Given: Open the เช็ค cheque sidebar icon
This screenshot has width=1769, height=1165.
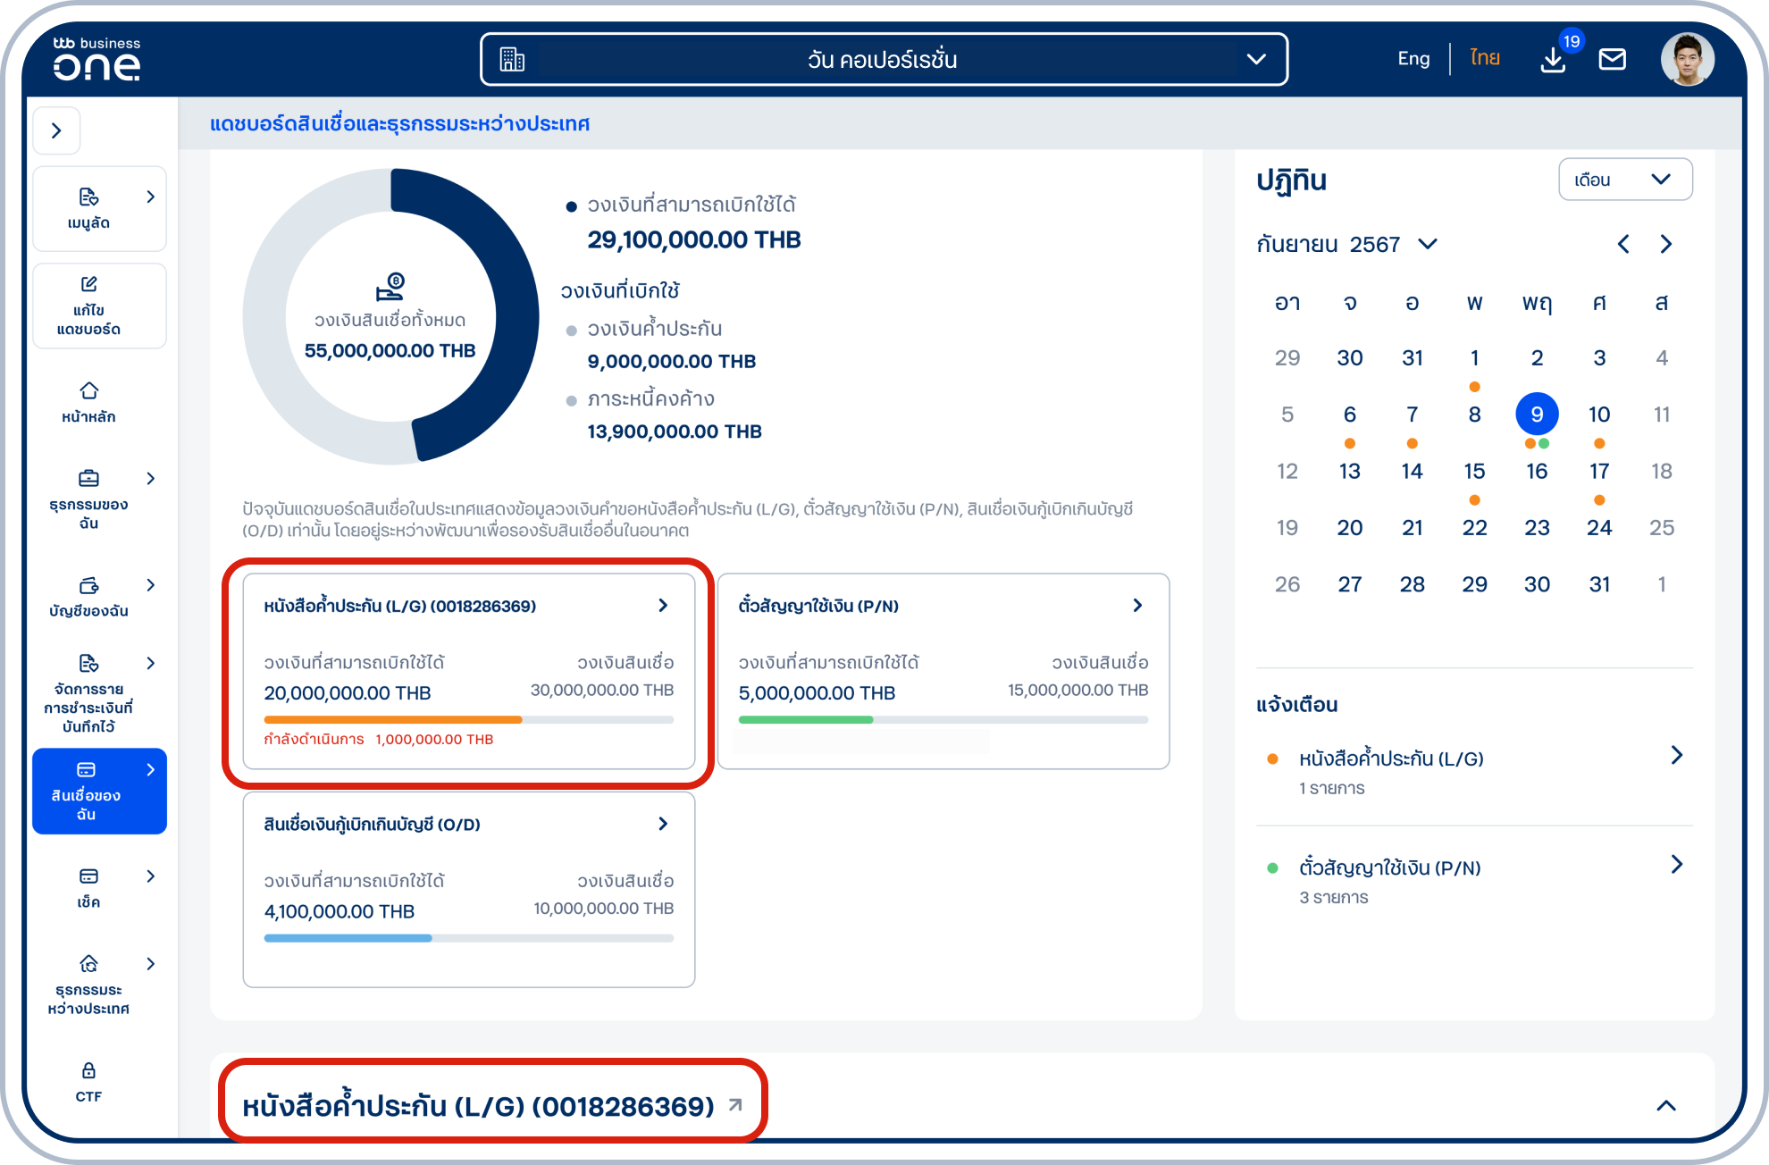Looking at the screenshot, I should coord(88,876).
